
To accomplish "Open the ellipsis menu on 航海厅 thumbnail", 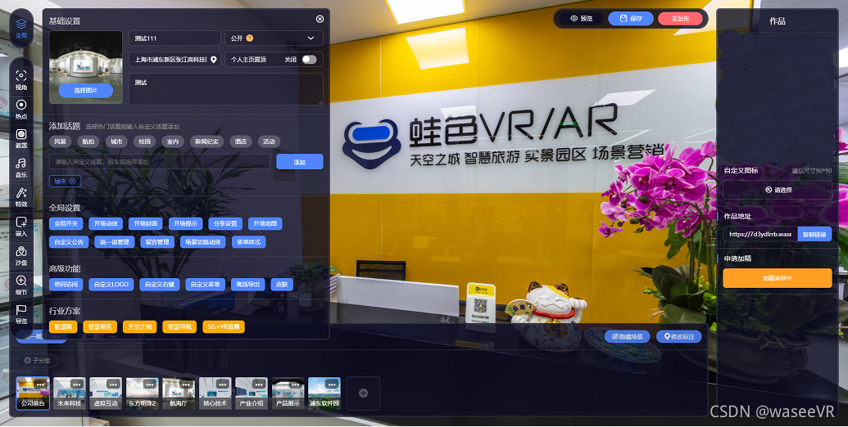I will [x=186, y=384].
